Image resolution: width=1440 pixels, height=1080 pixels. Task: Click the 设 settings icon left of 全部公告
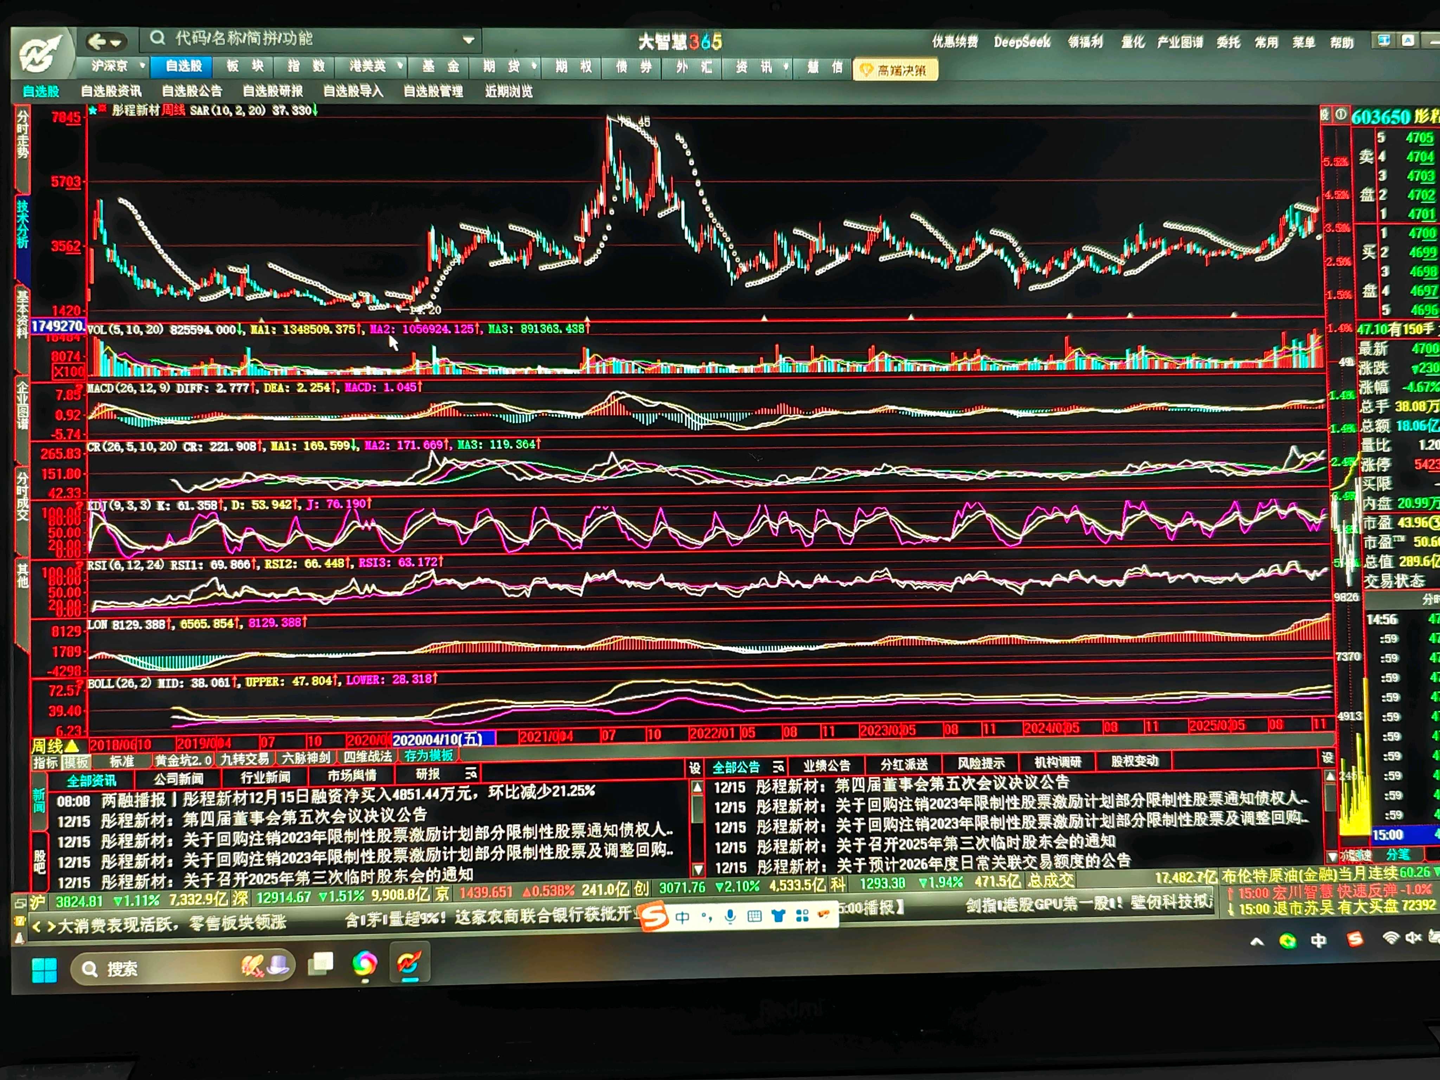694,767
